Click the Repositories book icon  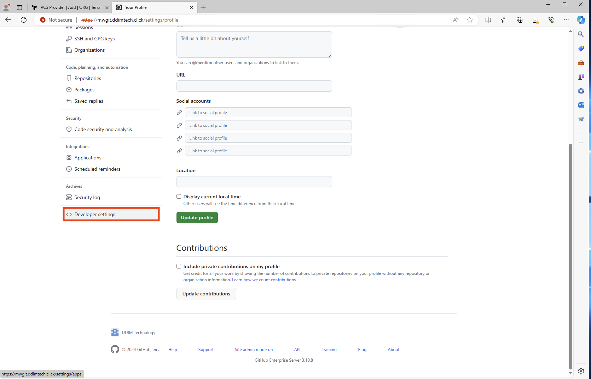pos(69,78)
